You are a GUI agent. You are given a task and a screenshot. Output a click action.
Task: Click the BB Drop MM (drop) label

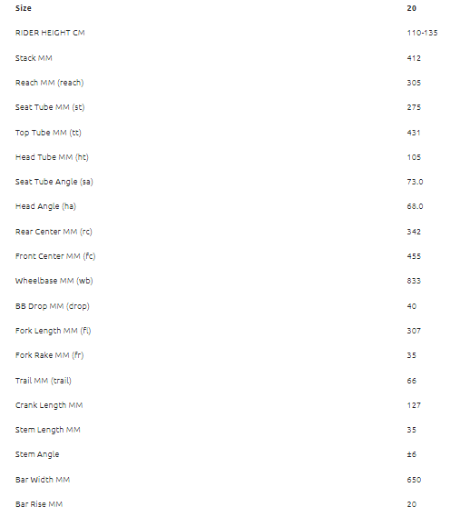click(53, 306)
